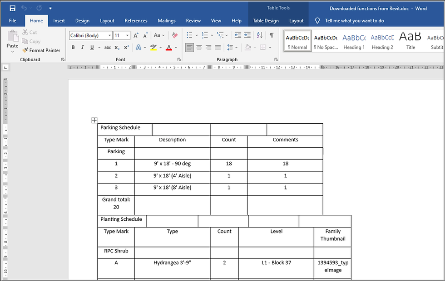The image size is (445, 281).
Task: Select Align Left
Action: coord(190,47)
